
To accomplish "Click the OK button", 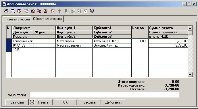I will 66,102.
